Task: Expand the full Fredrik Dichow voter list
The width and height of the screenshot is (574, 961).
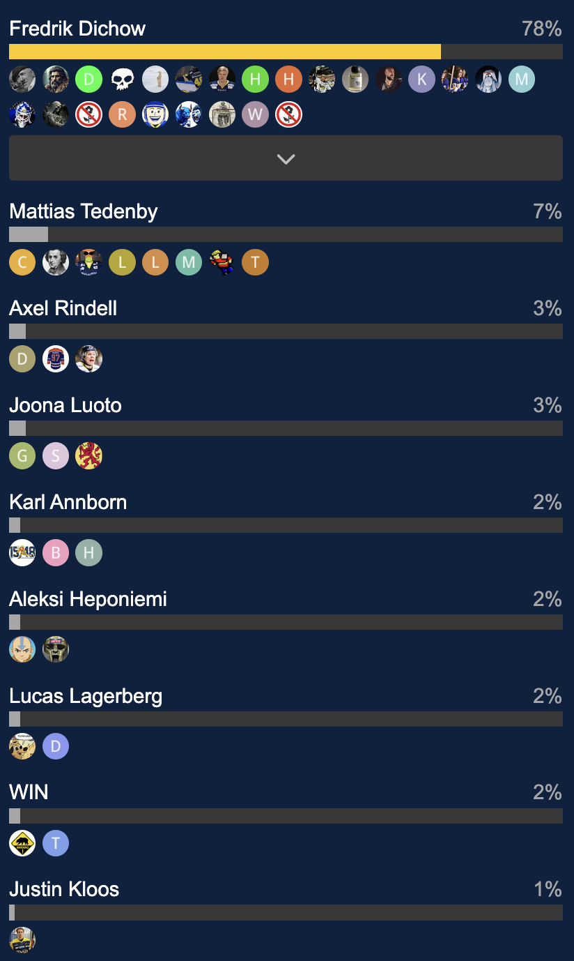Action: click(286, 158)
